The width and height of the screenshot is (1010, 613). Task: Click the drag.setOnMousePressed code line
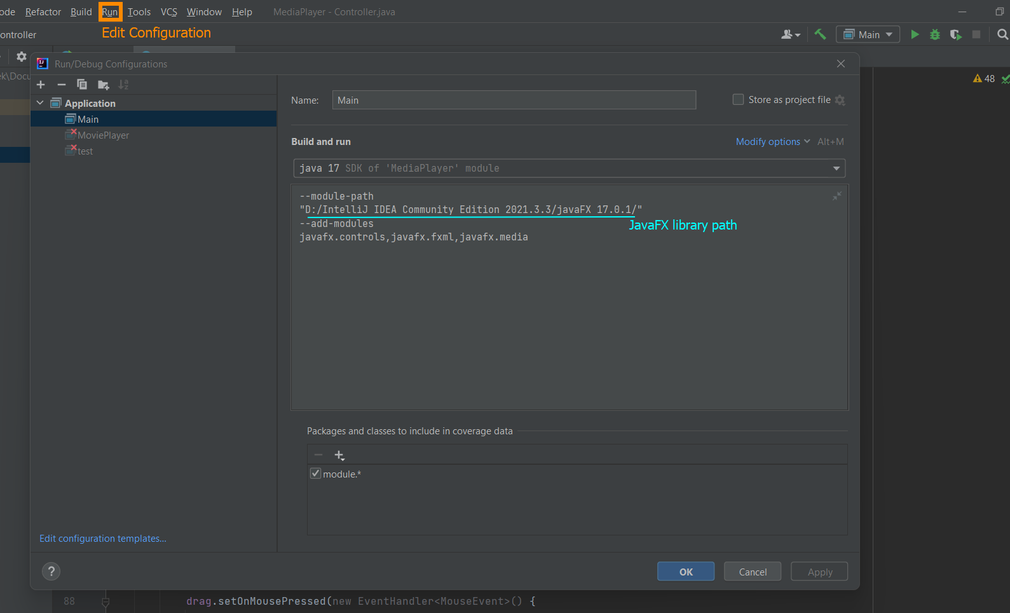point(361,601)
